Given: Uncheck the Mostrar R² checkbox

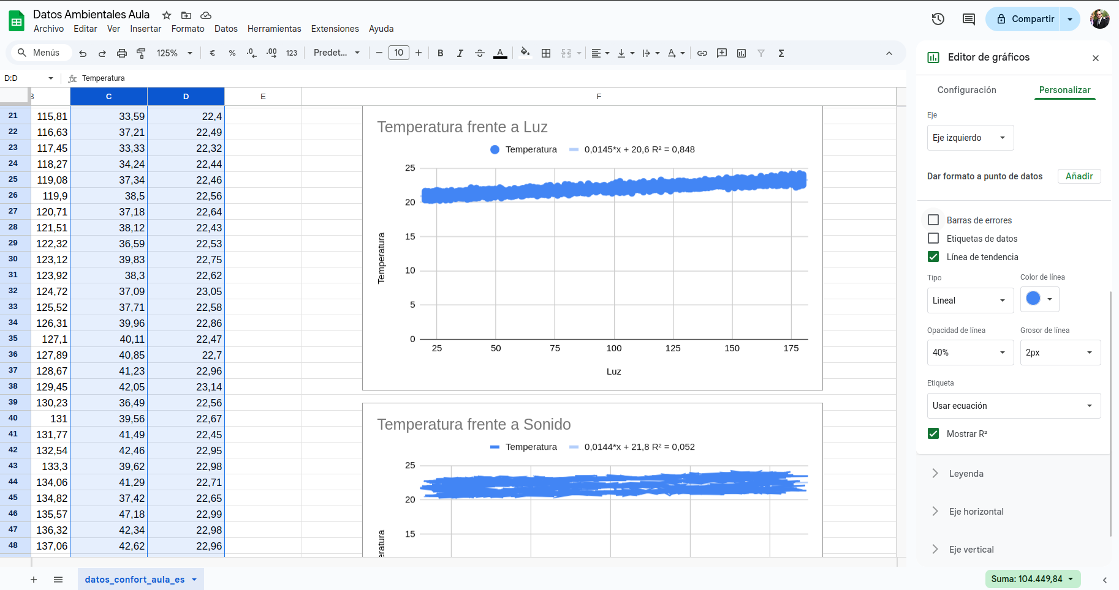Looking at the screenshot, I should click(933, 433).
